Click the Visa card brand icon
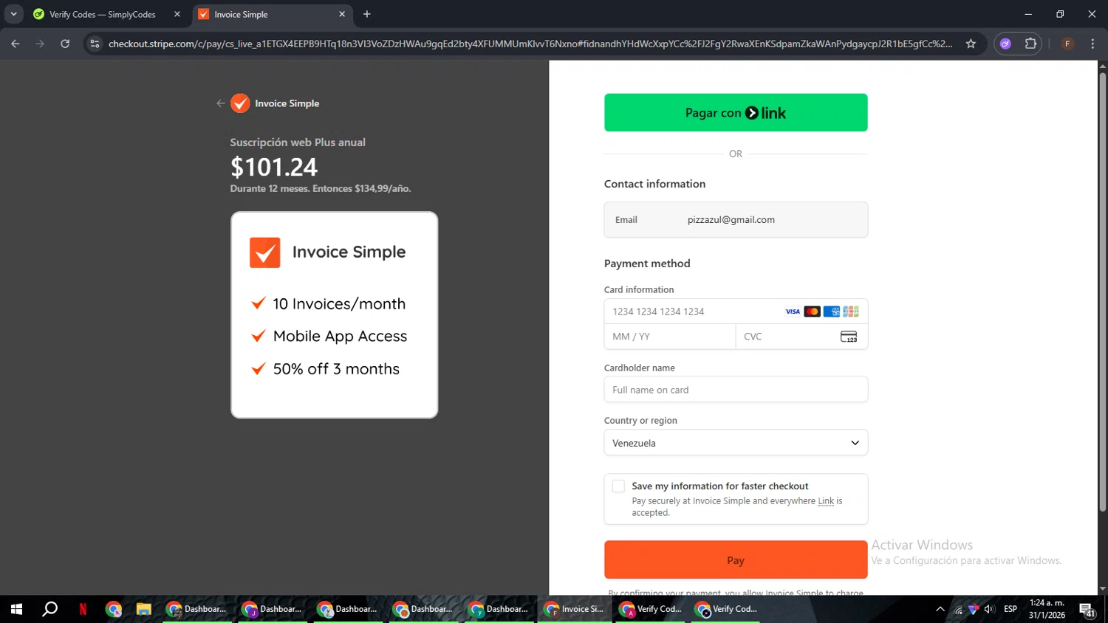This screenshot has height=623, width=1108. click(793, 311)
